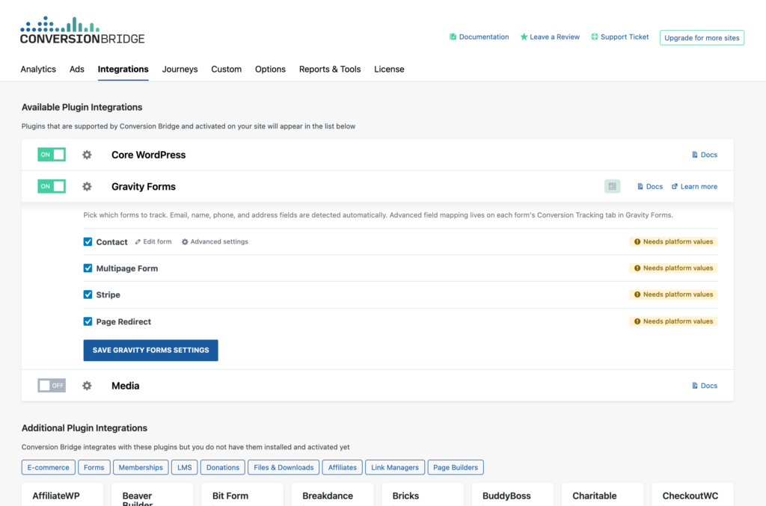Open Gravity Forms settings gear
The width and height of the screenshot is (766, 506).
(87, 186)
